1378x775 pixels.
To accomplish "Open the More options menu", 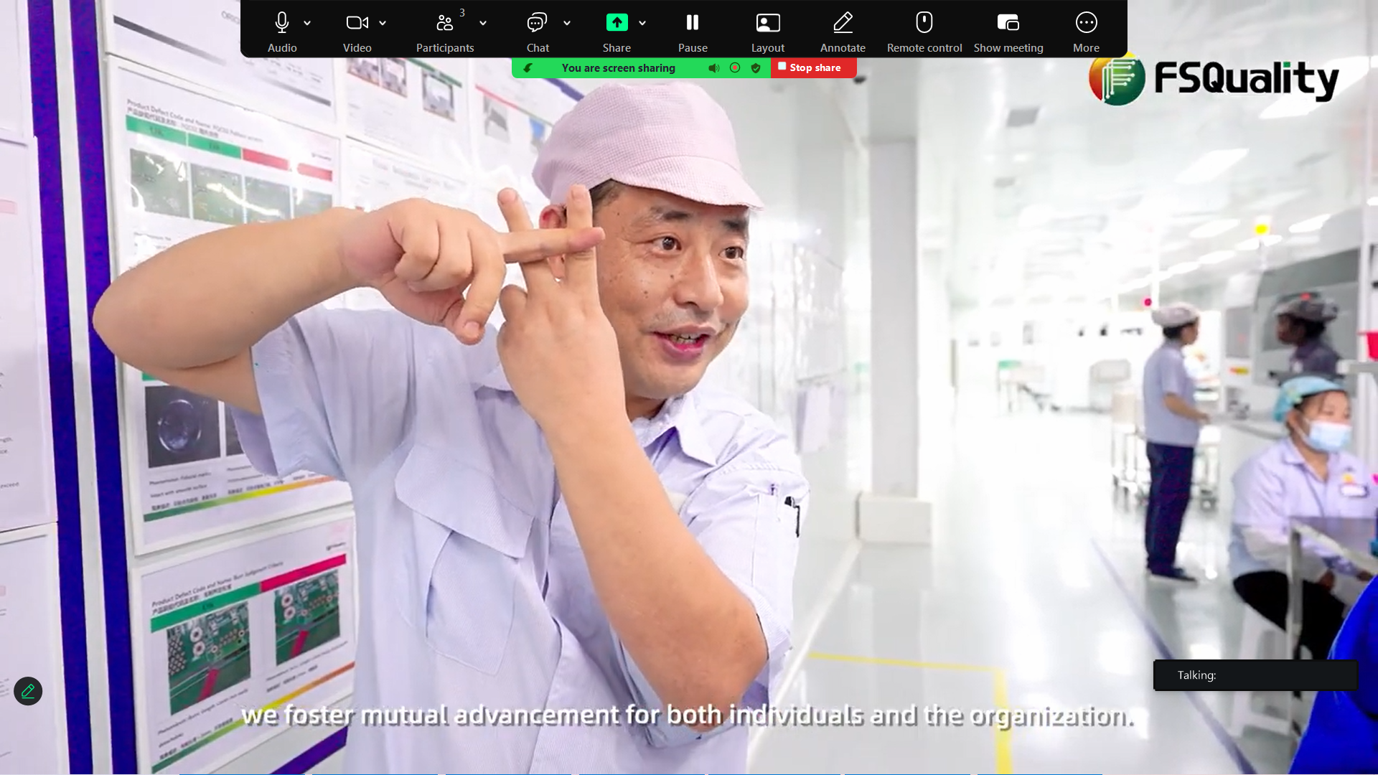I will click(x=1086, y=23).
